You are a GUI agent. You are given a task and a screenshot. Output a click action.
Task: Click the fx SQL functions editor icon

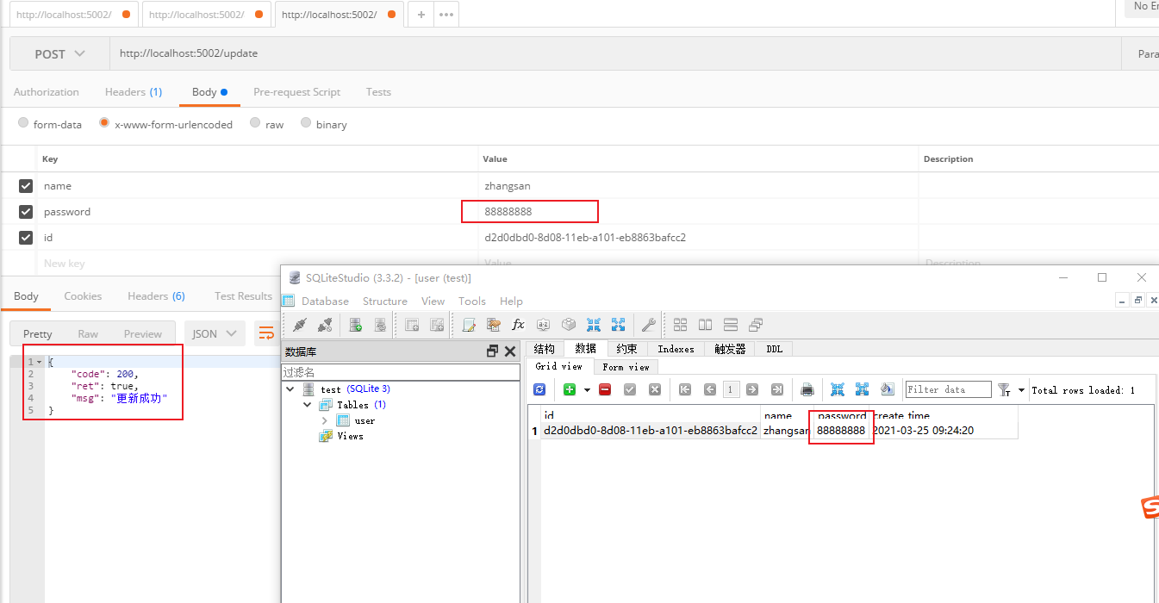coord(518,325)
